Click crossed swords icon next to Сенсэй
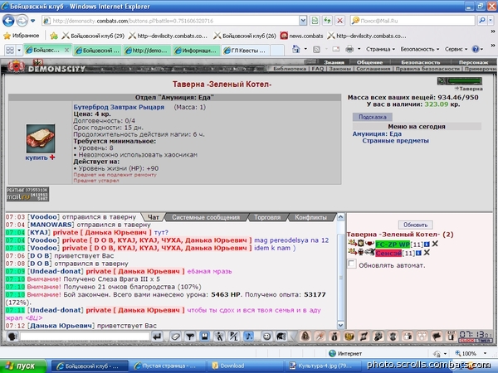The width and height of the screenshot is (498, 373). (x=427, y=253)
